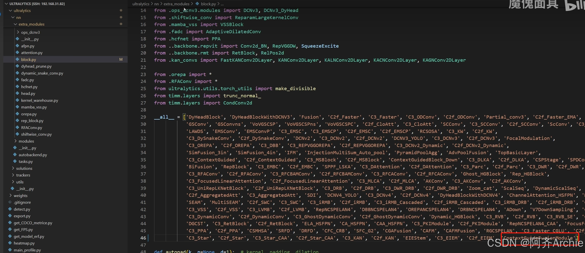The height and width of the screenshot is (253, 585).
Task: Expand the solutions folder chevron
Action: (x=13, y=168)
